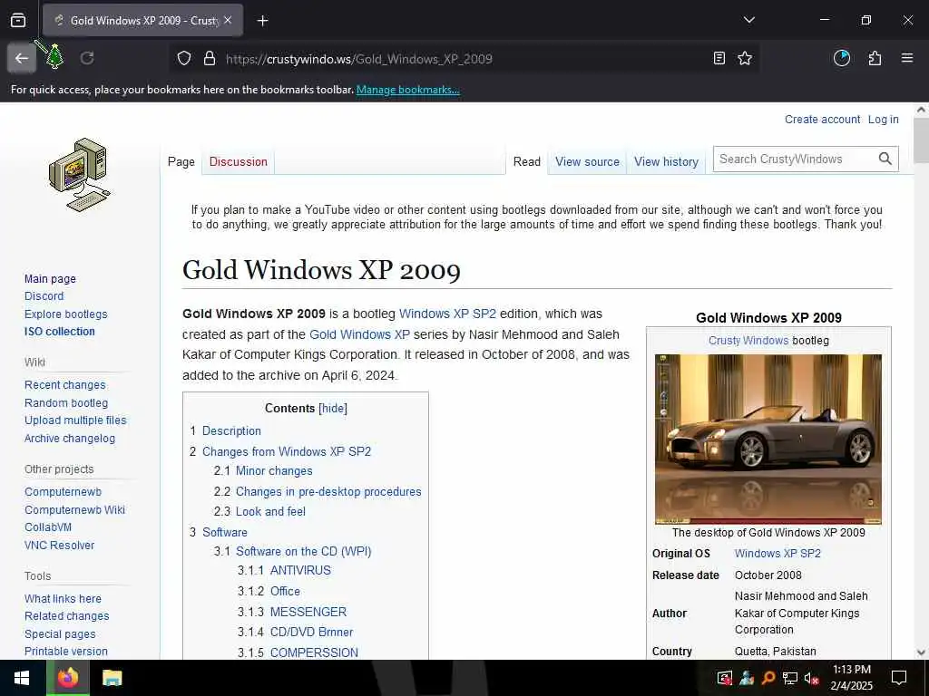The image size is (929, 696).
Task: Click the Gold Windows XP series link
Action: pos(359,334)
